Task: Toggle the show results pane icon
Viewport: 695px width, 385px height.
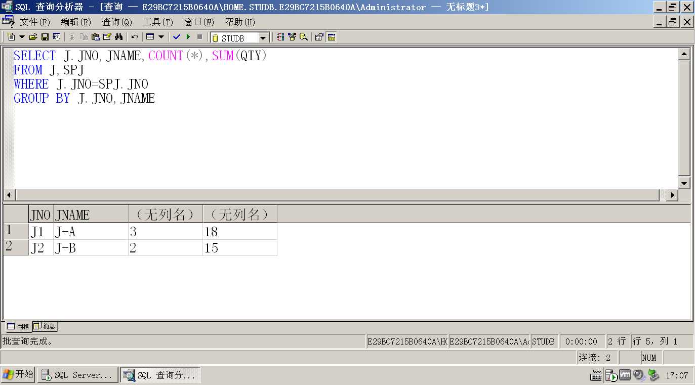Action: [x=332, y=37]
